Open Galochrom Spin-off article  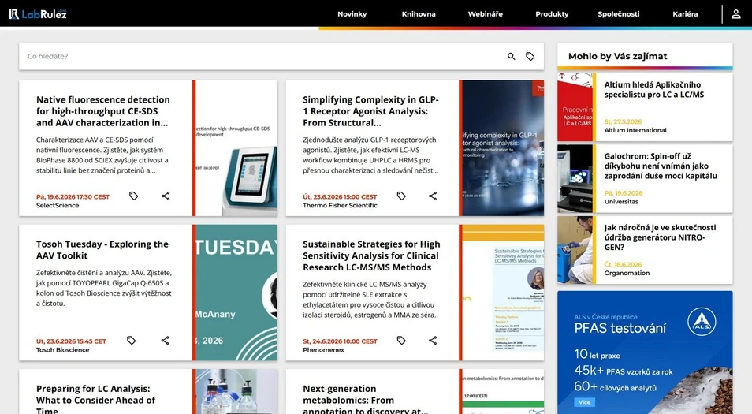click(661, 166)
